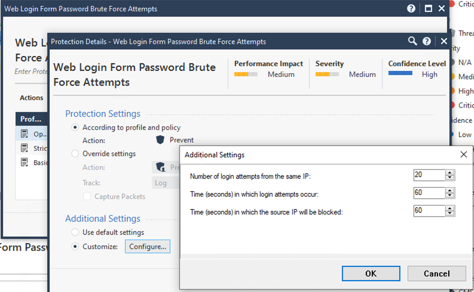Select the Override settings radio button
The image size is (474, 292).
(75, 153)
